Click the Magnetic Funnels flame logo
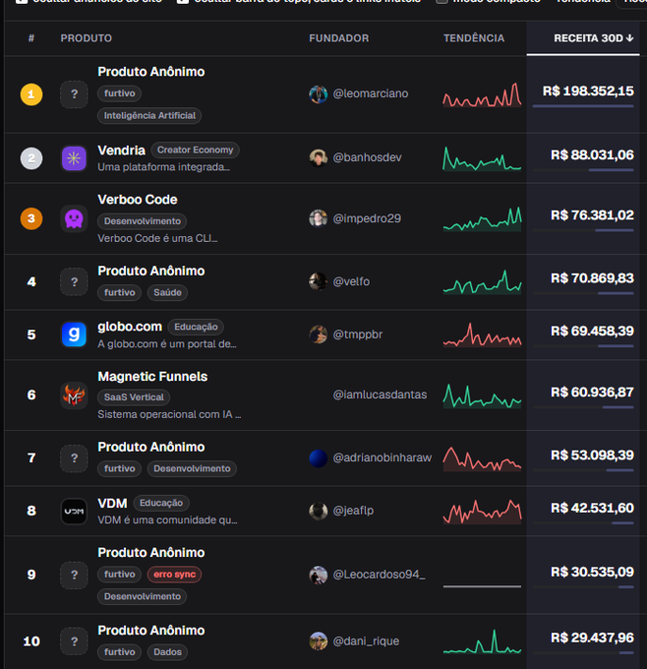647x669 pixels. 74,395
